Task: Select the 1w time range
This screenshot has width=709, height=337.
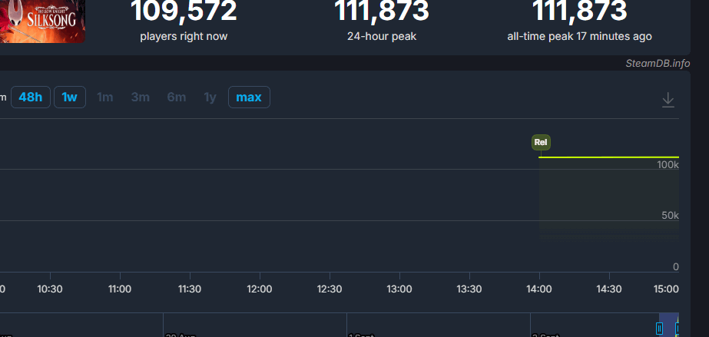Action: point(70,97)
